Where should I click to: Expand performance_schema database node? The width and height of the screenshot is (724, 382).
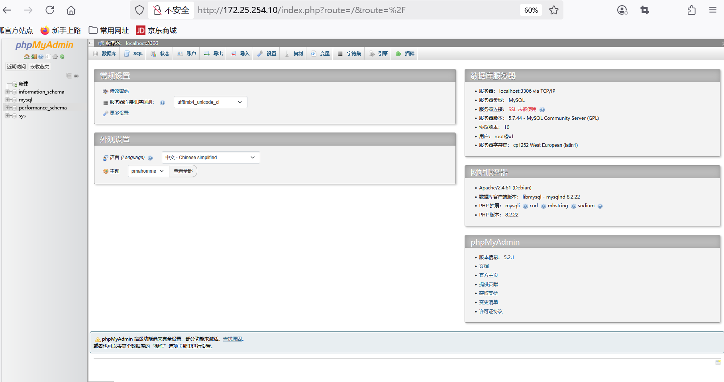coord(7,108)
